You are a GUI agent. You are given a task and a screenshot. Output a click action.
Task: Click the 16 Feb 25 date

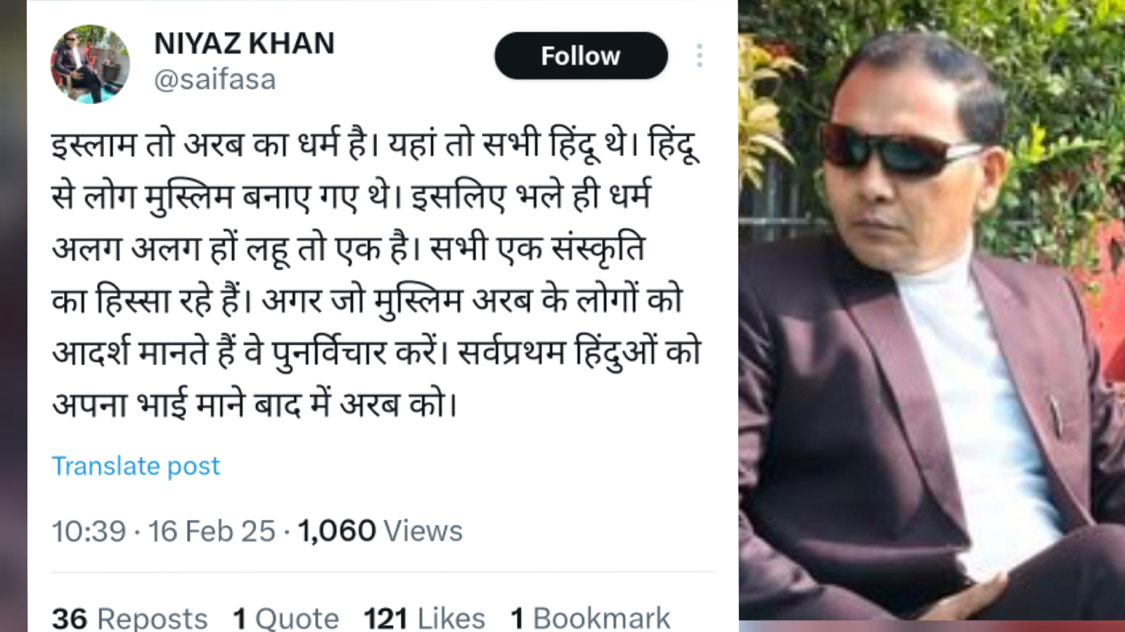(x=212, y=531)
